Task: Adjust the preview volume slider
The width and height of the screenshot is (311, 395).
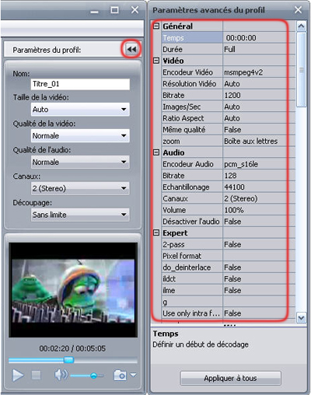Action: (93, 376)
